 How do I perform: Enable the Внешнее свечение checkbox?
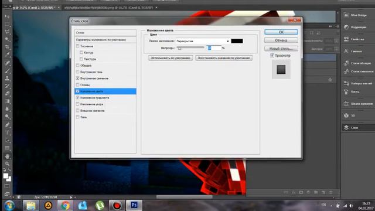[x=77, y=111]
